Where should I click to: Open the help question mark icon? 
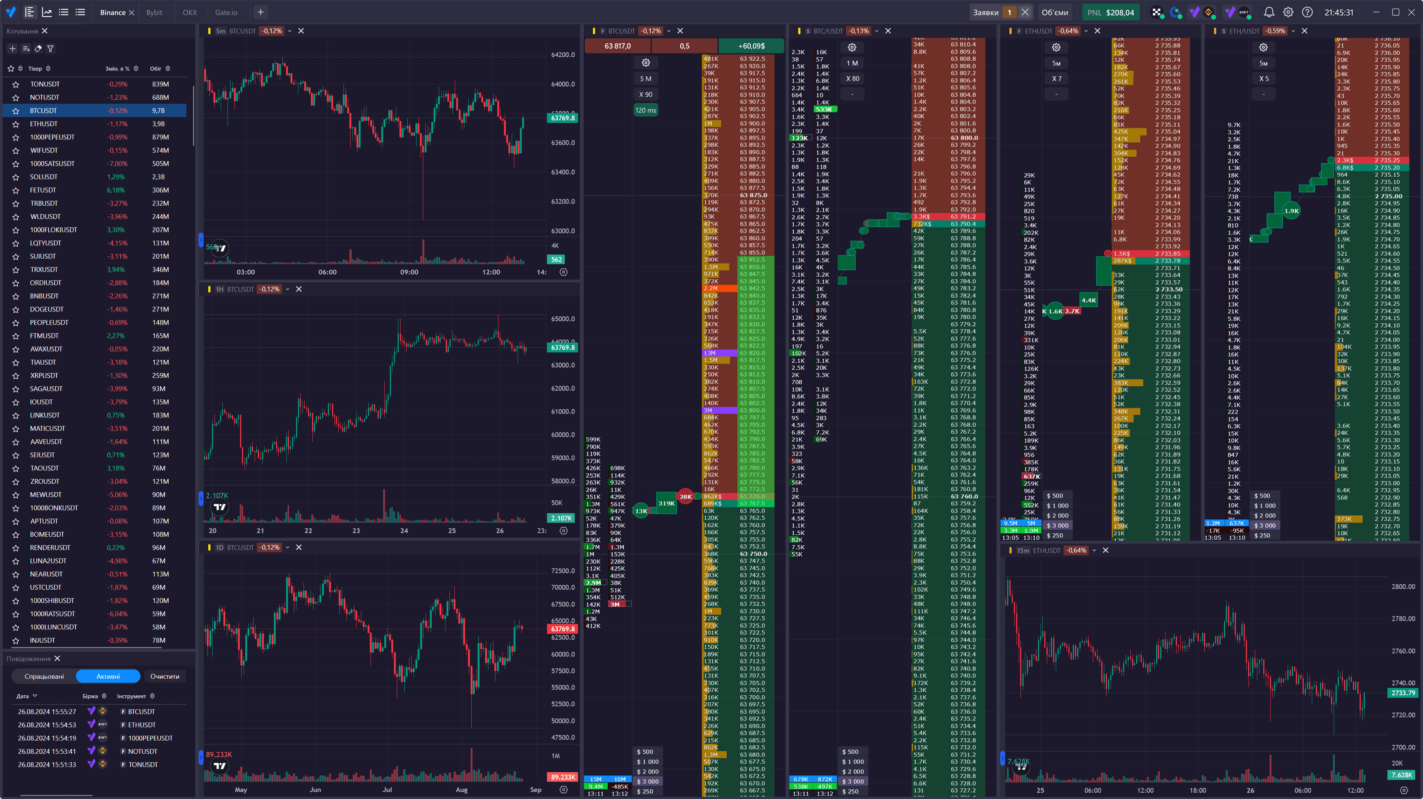pyautogui.click(x=1307, y=12)
